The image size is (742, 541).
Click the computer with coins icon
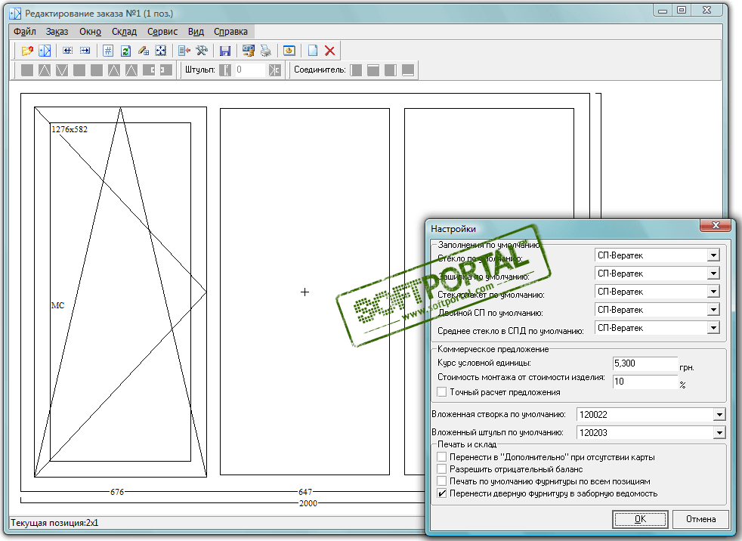point(248,50)
